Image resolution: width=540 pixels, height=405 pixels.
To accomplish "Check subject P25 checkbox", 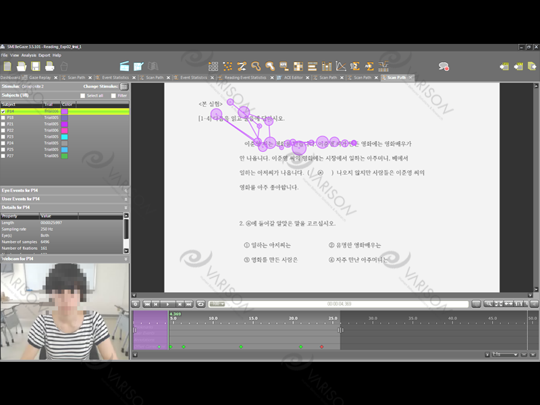I will 3,149.
